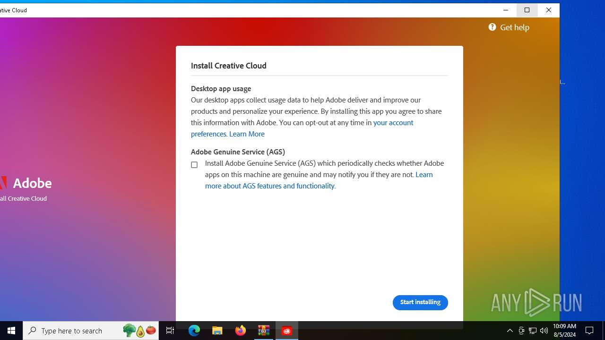This screenshot has height=340, width=605.
Task: Open the notification center icon
Action: tap(589, 331)
